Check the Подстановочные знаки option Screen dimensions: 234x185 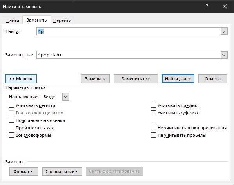click(11, 120)
